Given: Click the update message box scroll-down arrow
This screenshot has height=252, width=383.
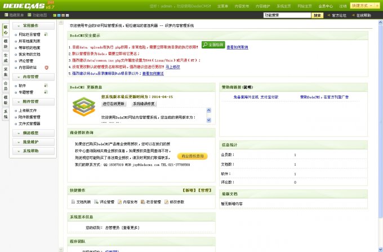Looking at the screenshot, I should (x=209, y=120).
